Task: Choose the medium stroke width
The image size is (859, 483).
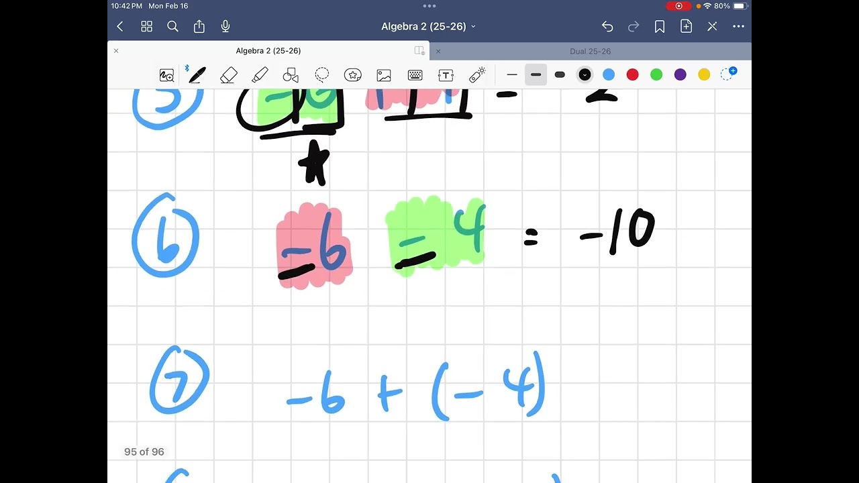Action: tap(536, 74)
